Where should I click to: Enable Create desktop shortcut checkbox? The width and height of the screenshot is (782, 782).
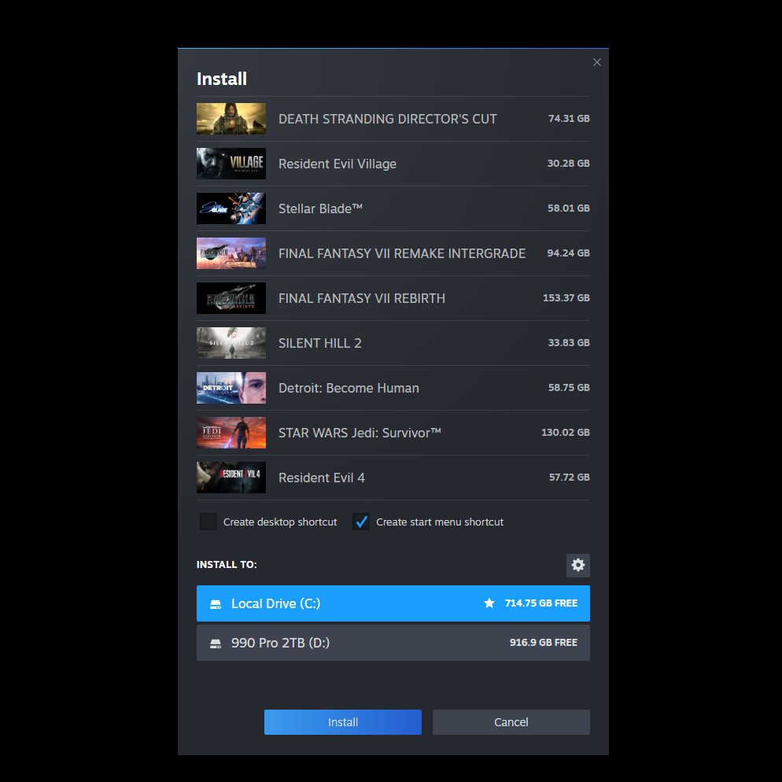click(x=208, y=522)
